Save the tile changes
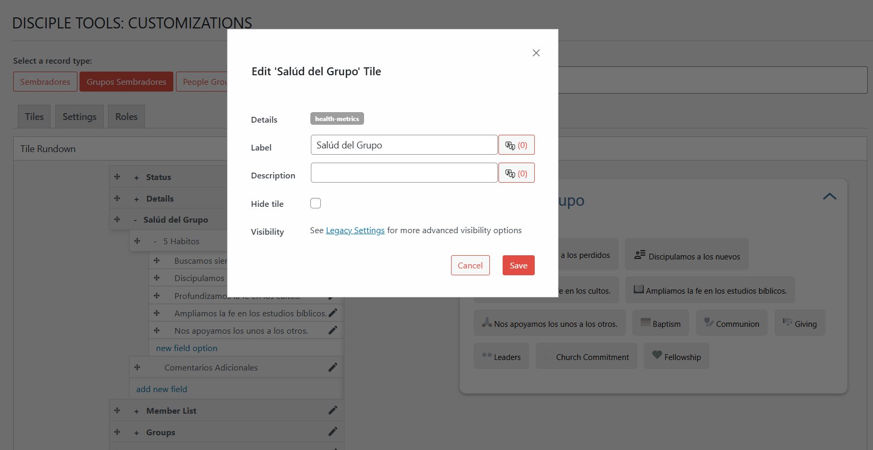The width and height of the screenshot is (873, 450). pos(518,265)
